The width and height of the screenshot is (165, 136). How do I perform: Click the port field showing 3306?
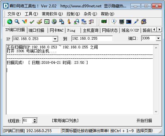coord(149,38)
